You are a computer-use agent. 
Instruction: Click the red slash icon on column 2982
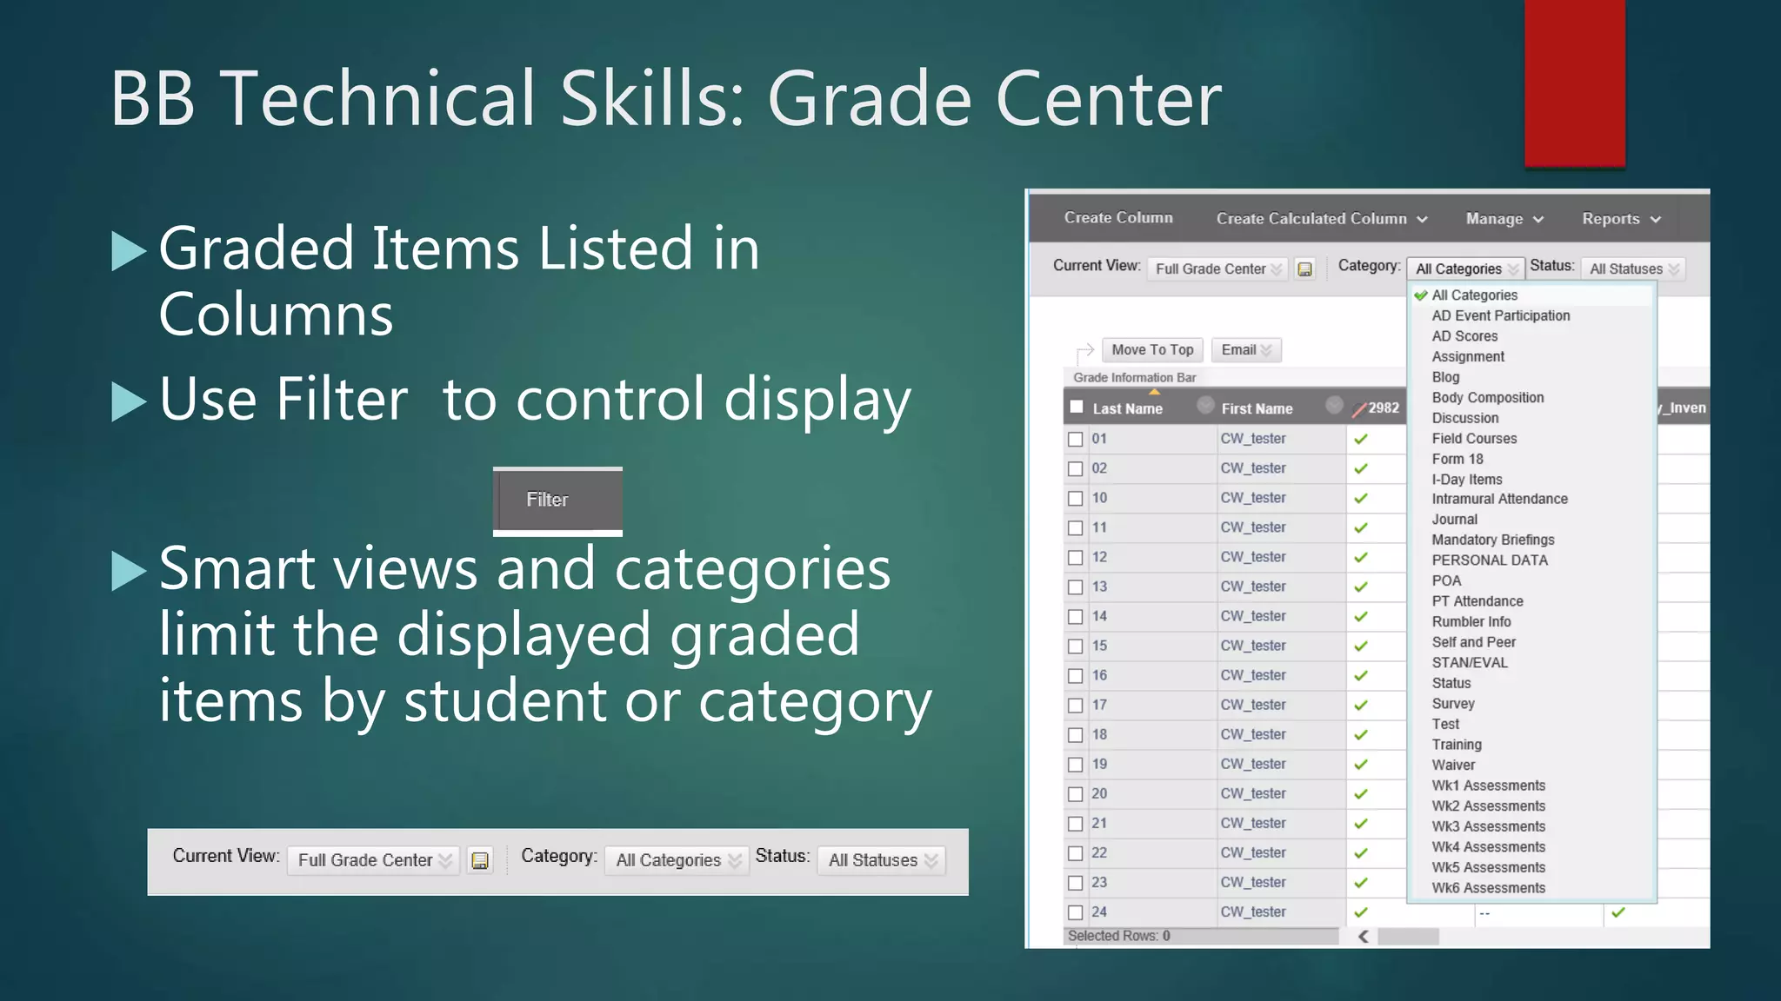(1359, 409)
